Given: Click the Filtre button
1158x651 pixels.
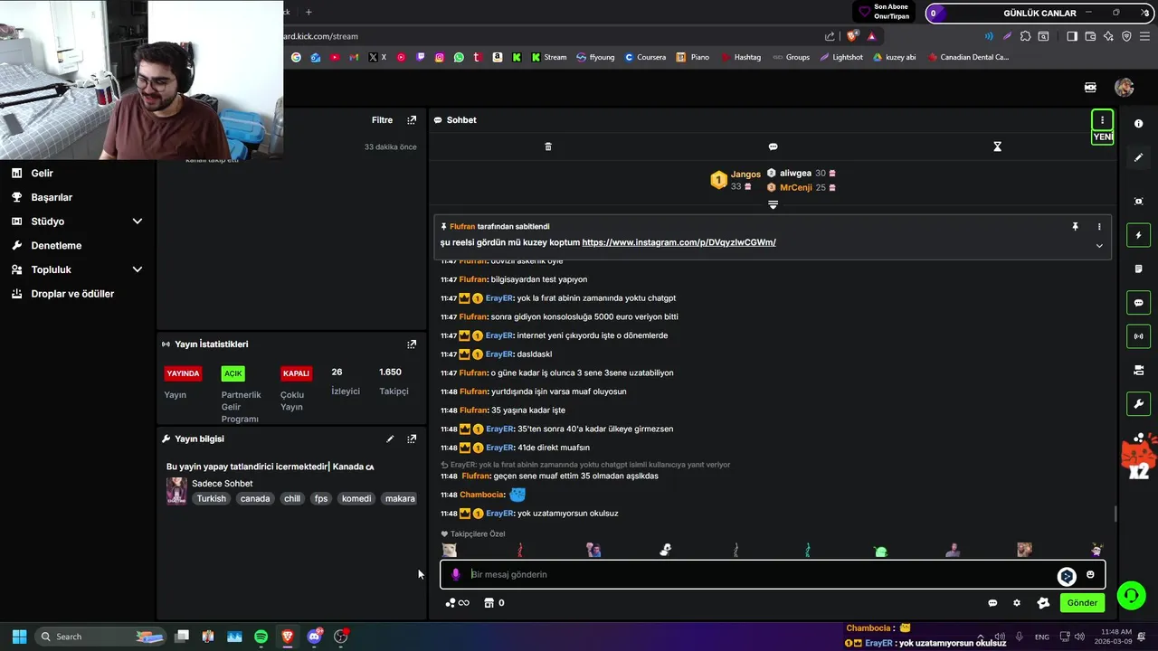Looking at the screenshot, I should (x=382, y=120).
